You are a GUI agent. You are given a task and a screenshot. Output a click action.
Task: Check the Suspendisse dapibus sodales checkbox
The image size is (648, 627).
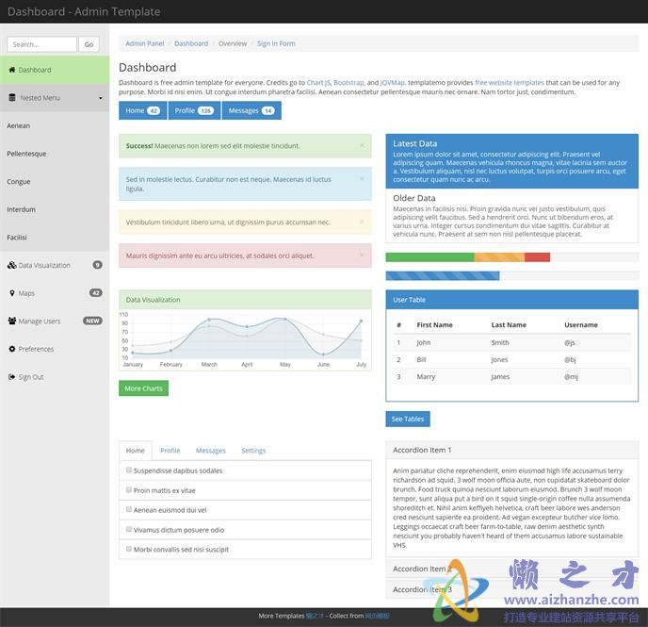[x=129, y=470]
